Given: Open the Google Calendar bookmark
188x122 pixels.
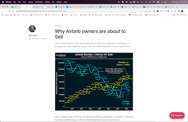Looking at the screenshot, I should [37, 15].
